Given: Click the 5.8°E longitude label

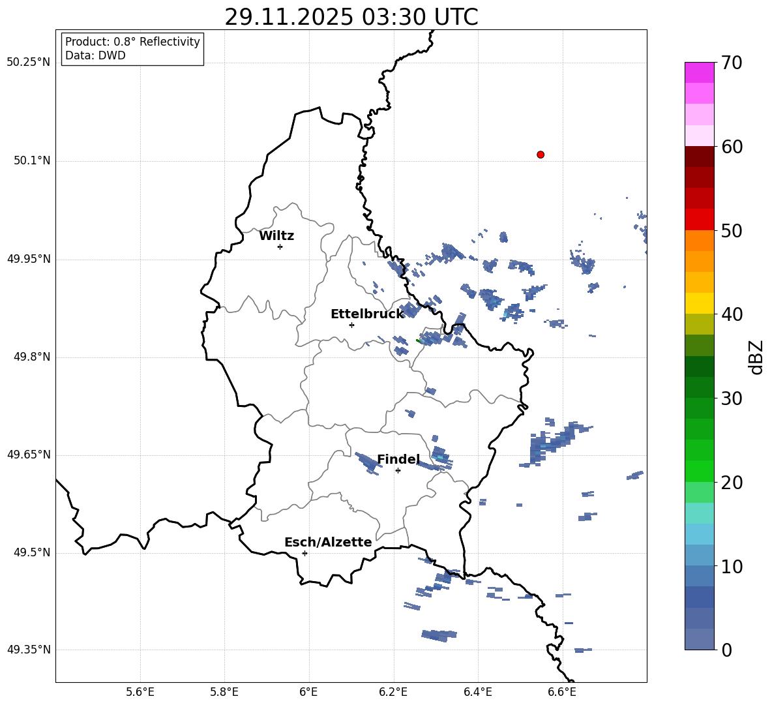Looking at the screenshot, I should tap(224, 692).
